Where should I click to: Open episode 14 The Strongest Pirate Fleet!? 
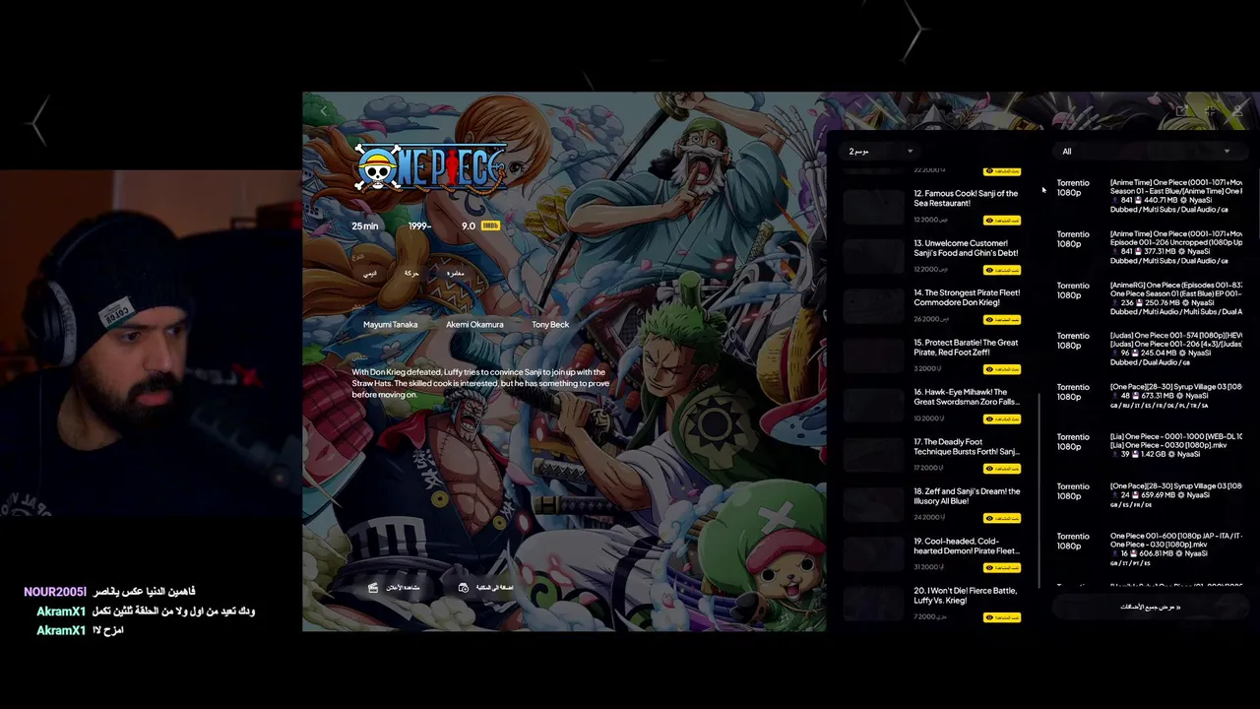point(967,297)
